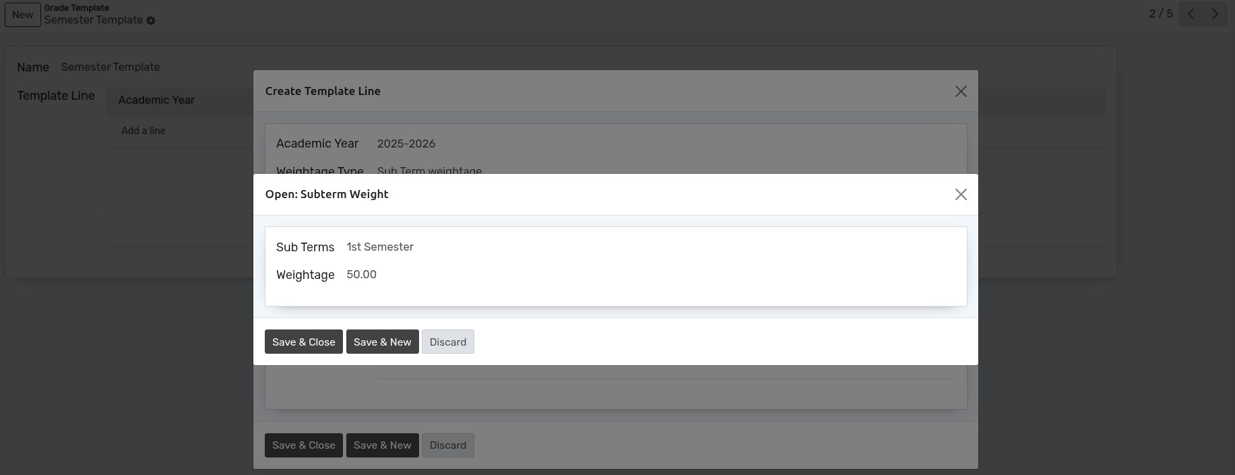Click the New button in header
This screenshot has height=475, width=1235.
(x=23, y=15)
